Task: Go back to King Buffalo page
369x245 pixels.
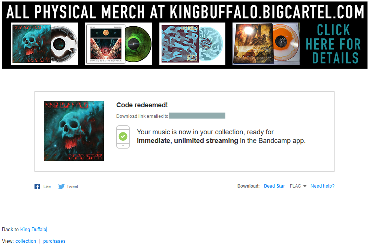Action: (x=33, y=229)
